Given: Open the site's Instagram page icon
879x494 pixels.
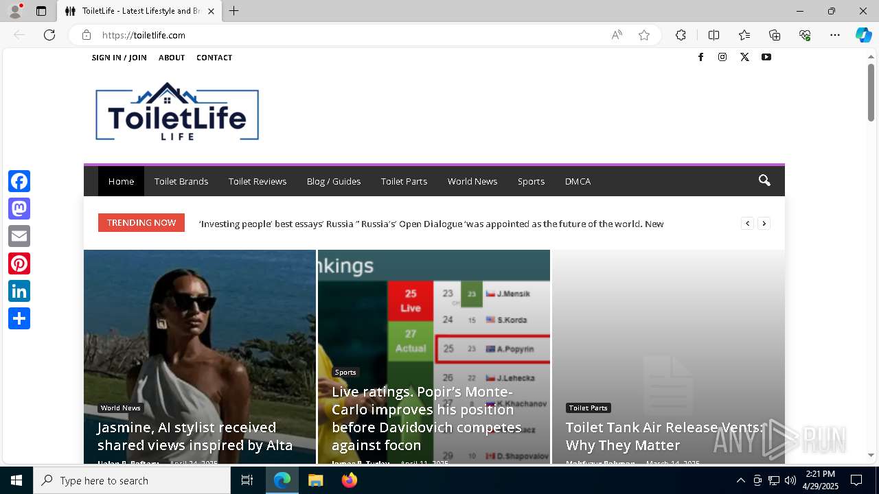Looking at the screenshot, I should point(722,57).
